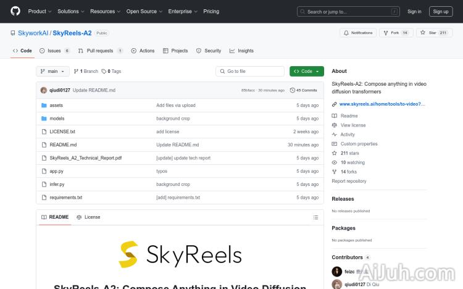This screenshot has width=463, height=289.
Task: View the 0 Tags link
Action: 111,71
